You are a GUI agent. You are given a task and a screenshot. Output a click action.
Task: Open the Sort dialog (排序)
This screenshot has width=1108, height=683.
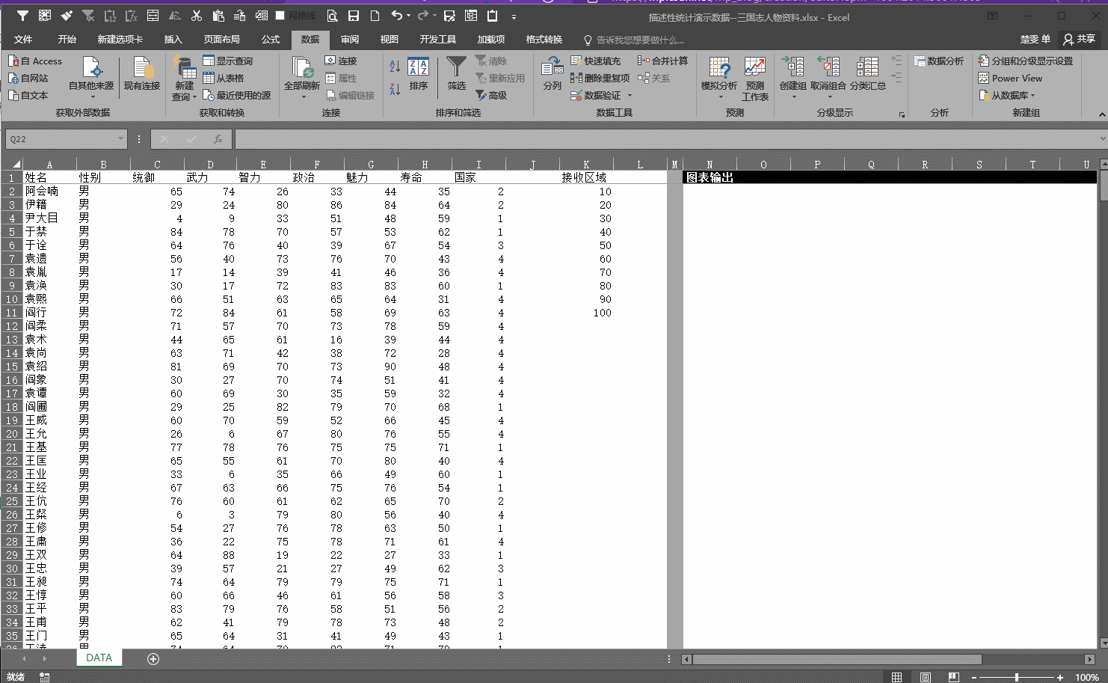(x=419, y=75)
